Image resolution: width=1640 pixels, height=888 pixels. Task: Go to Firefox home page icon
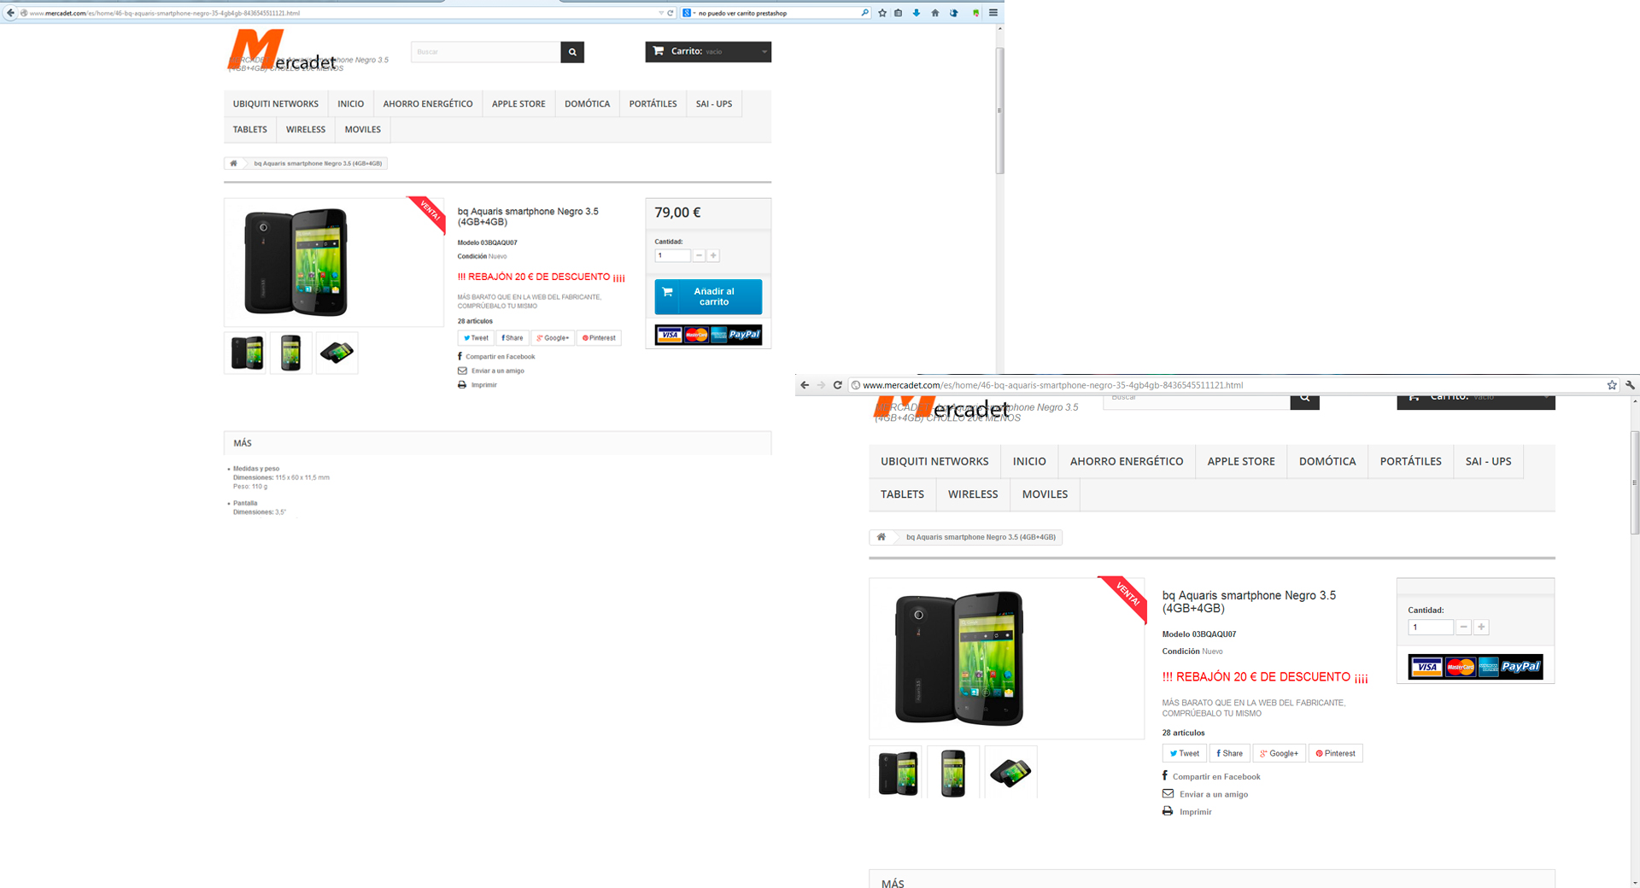tap(935, 13)
